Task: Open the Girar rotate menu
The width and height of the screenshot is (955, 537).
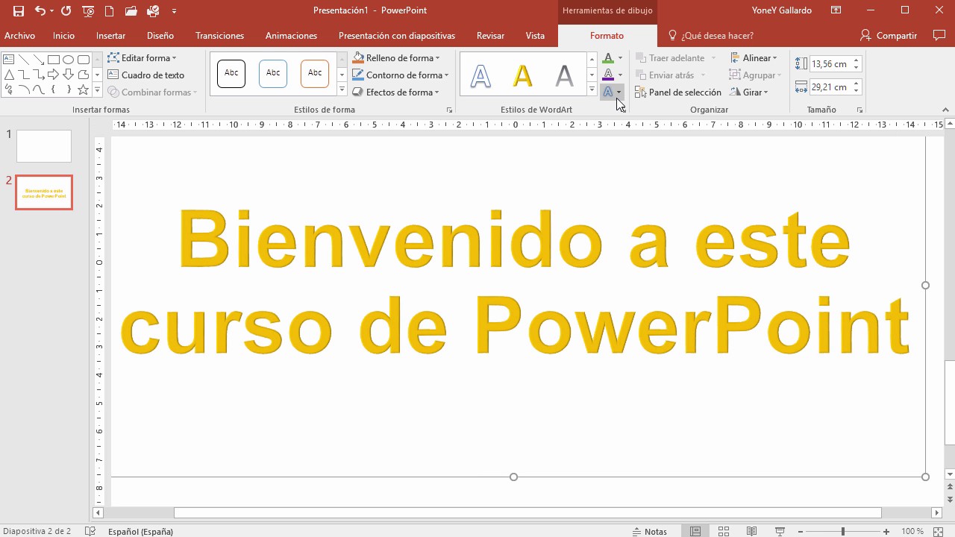Action: tap(749, 92)
